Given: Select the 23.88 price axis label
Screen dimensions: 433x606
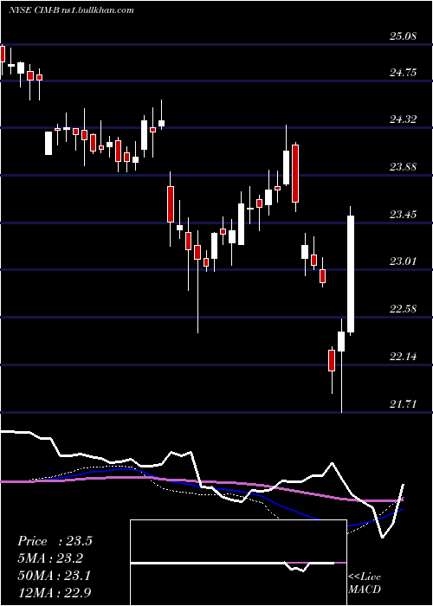Looking at the screenshot, I should click(x=403, y=167).
